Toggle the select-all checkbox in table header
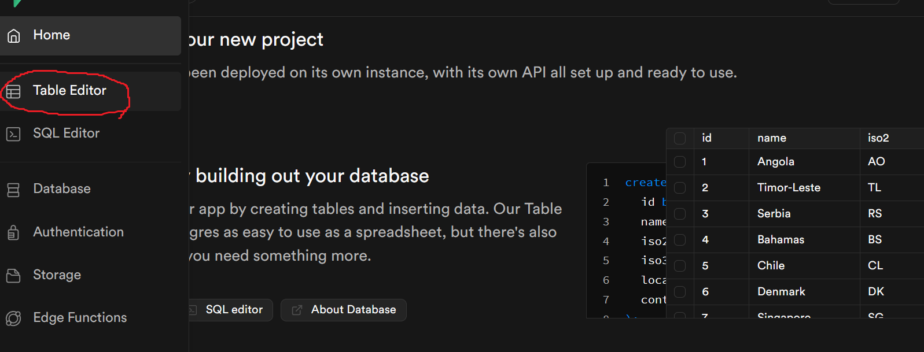The height and width of the screenshot is (352, 924). click(680, 138)
